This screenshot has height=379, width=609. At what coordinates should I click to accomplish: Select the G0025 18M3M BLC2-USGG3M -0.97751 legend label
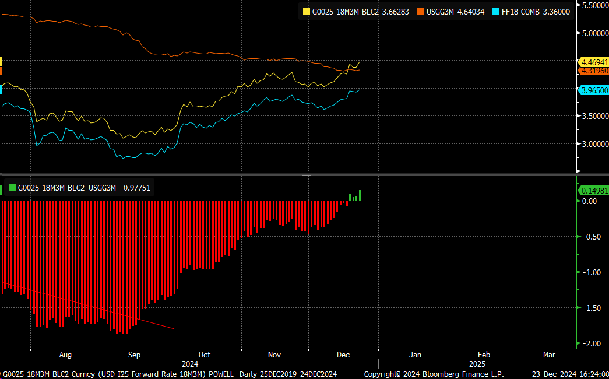point(84,188)
